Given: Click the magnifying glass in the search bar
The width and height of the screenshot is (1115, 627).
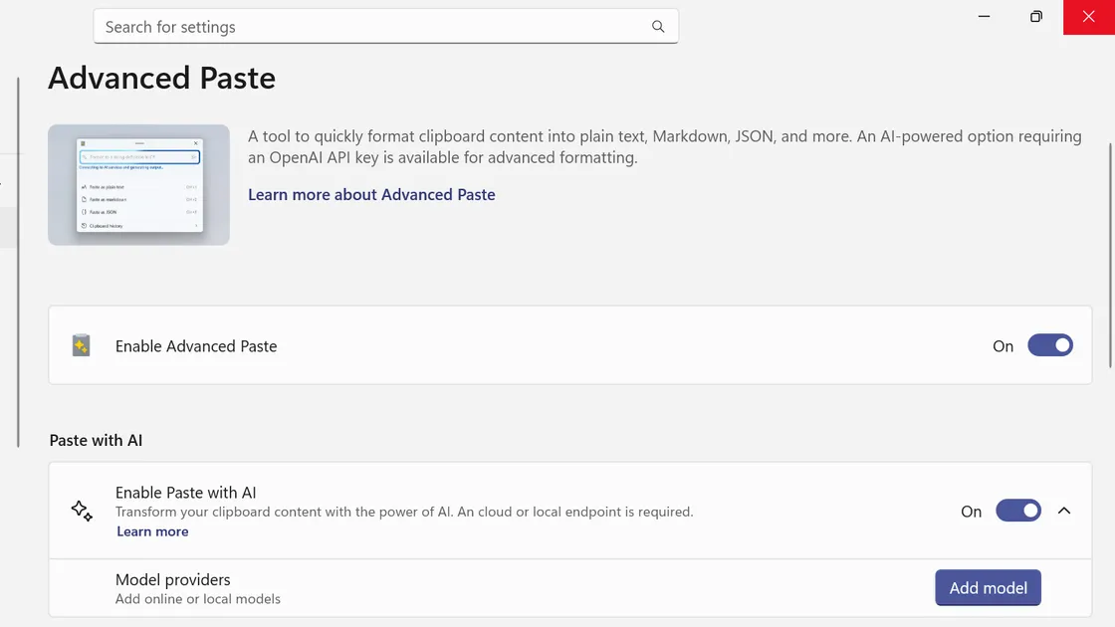Looking at the screenshot, I should tap(657, 27).
